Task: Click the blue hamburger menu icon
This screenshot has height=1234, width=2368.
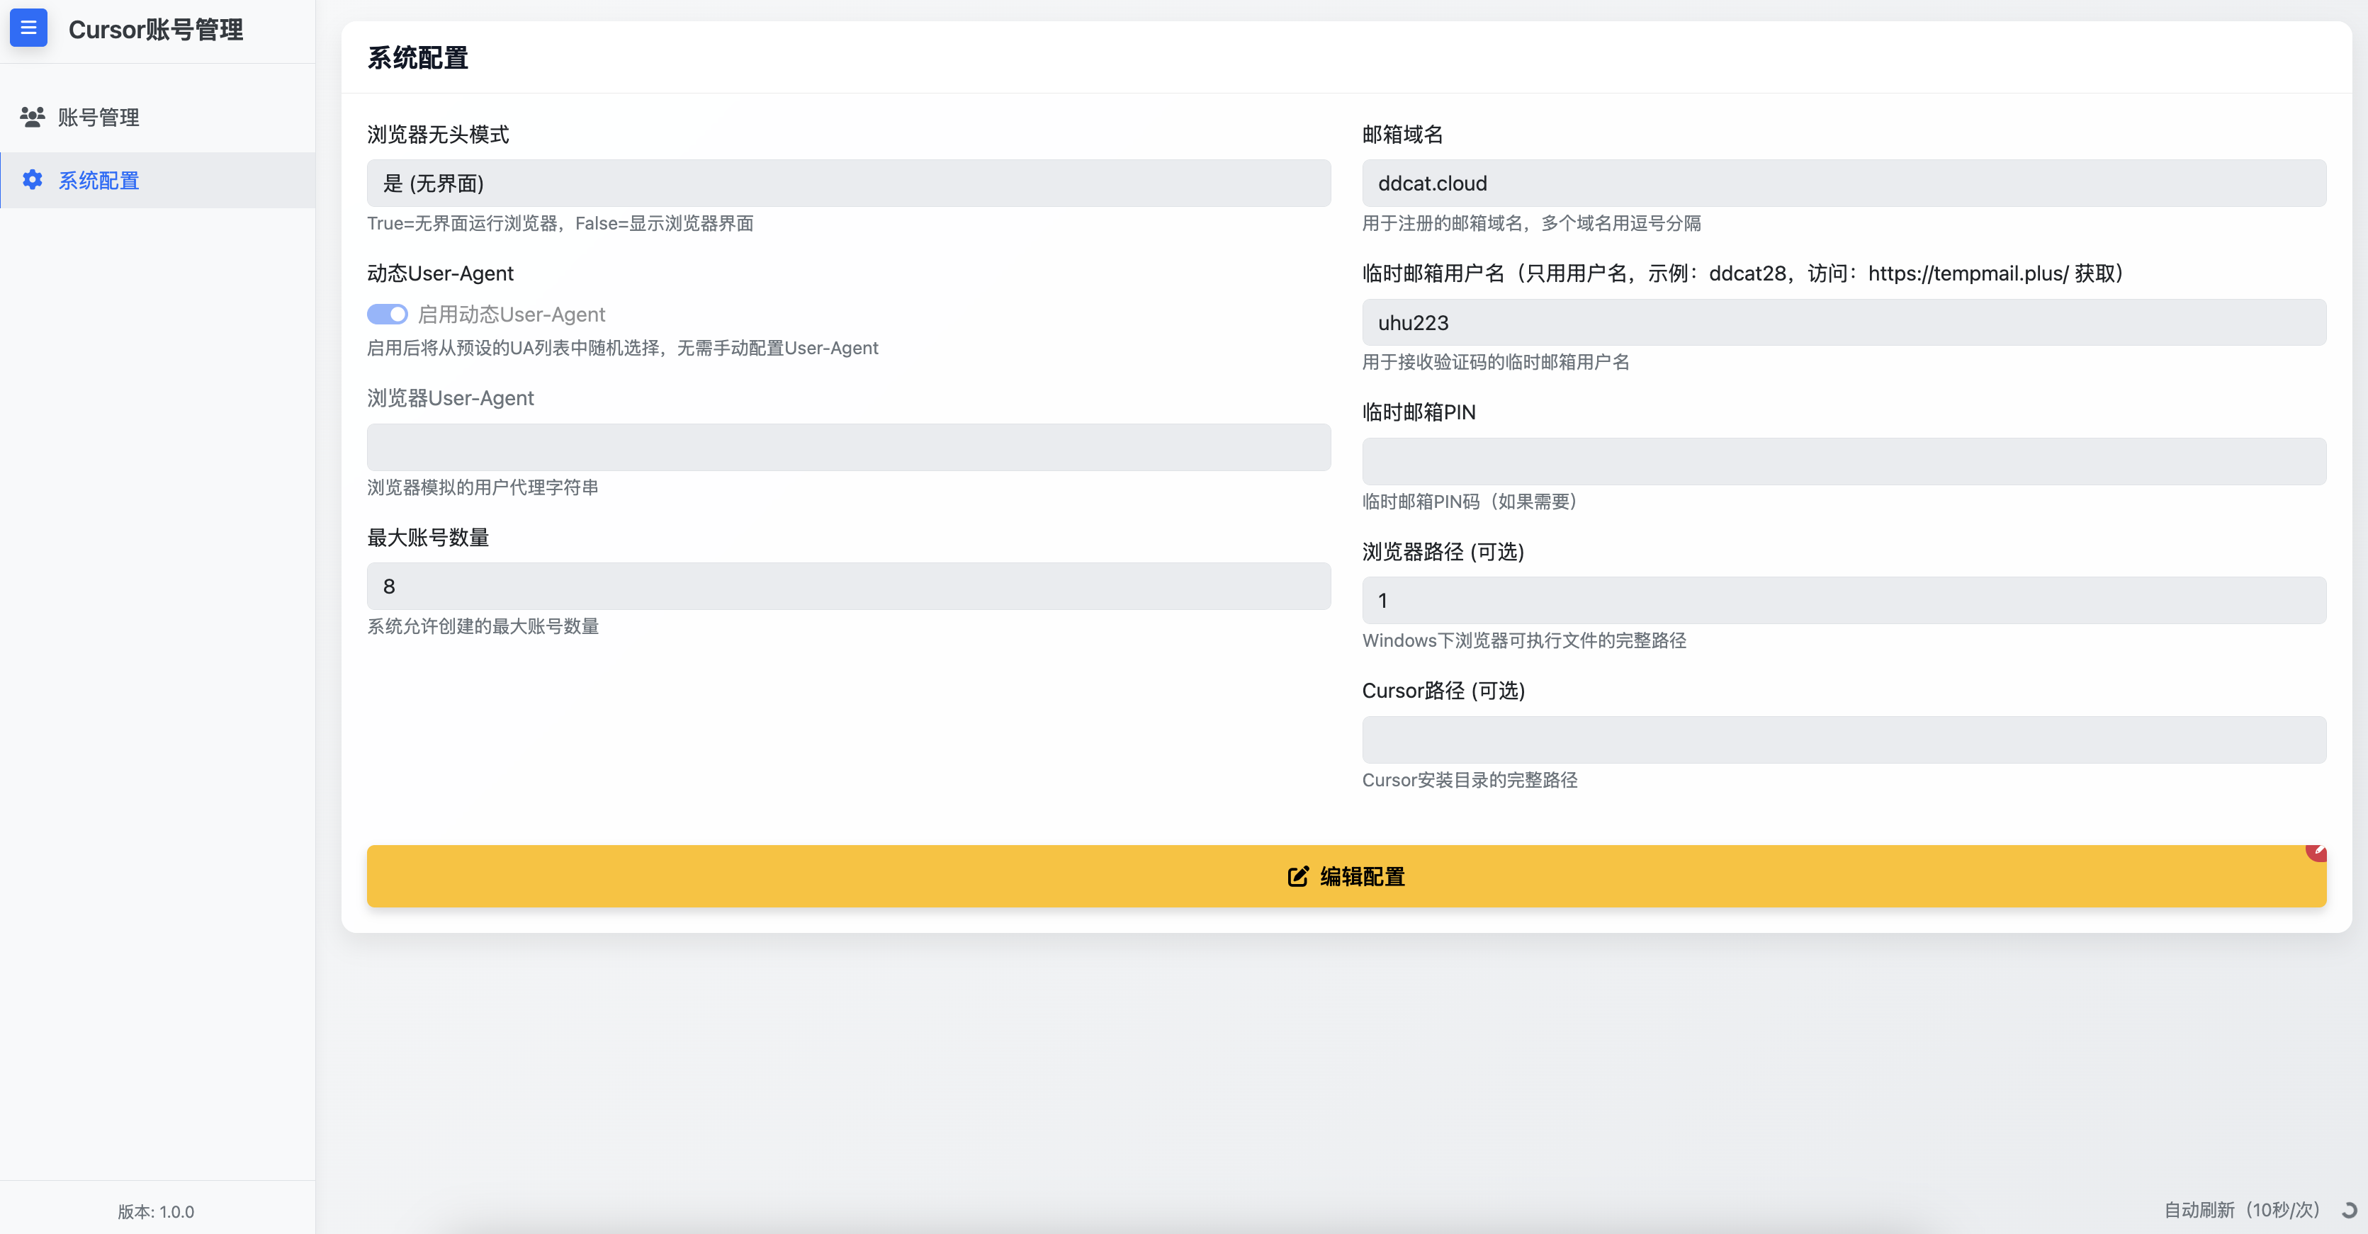Action: click(28, 28)
